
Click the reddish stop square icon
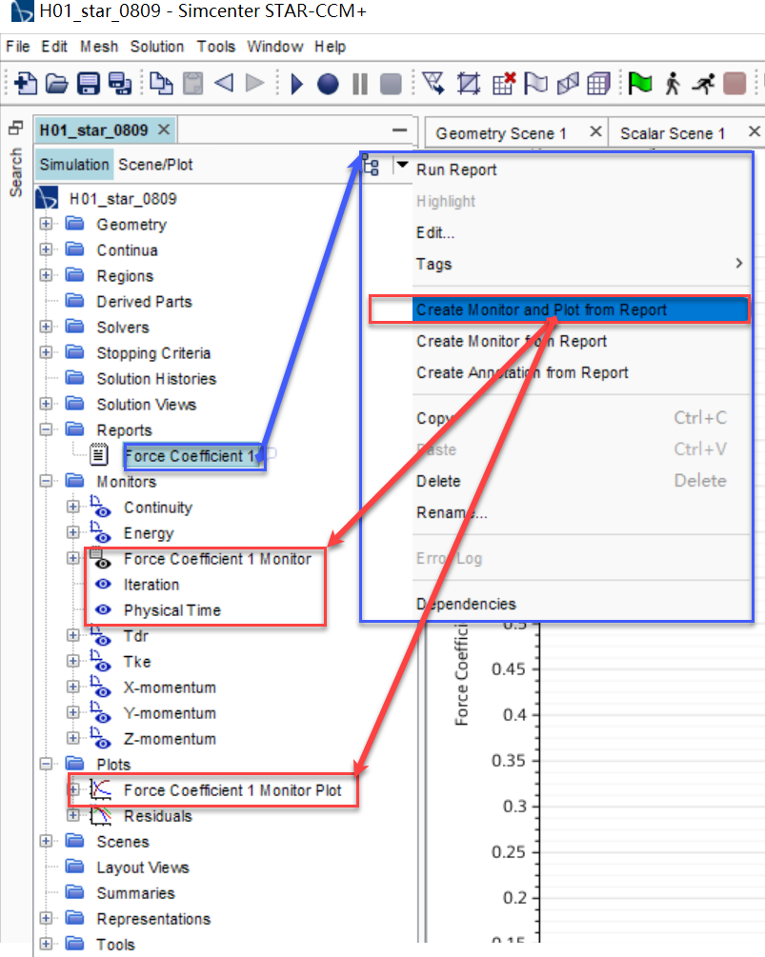point(735,84)
